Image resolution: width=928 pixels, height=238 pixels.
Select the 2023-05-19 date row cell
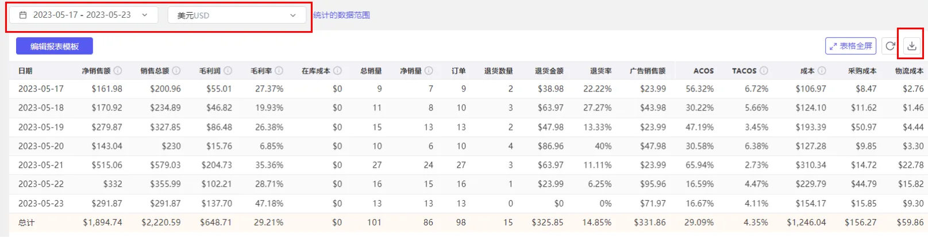tap(41, 127)
